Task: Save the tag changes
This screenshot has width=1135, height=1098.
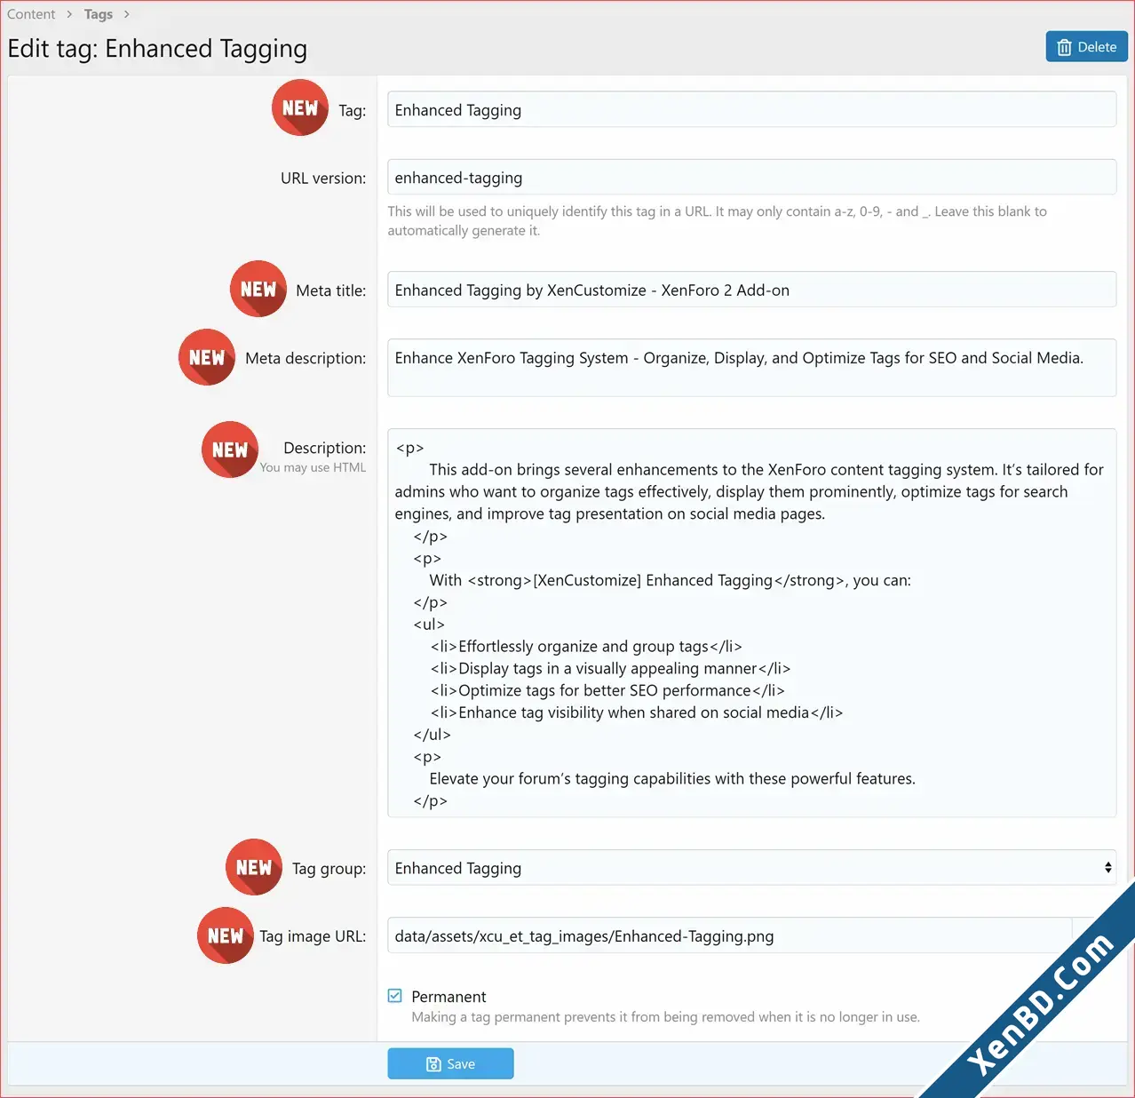Action: coord(450,1063)
